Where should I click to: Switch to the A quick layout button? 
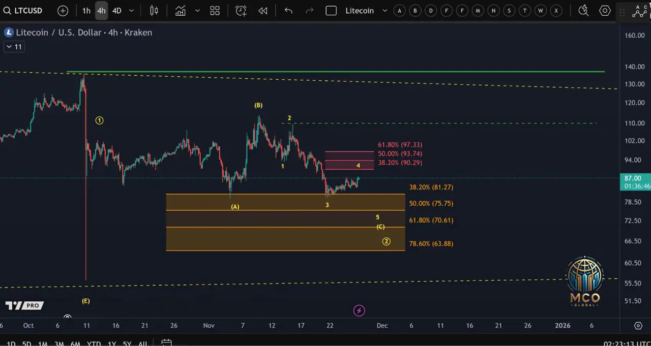click(x=400, y=11)
